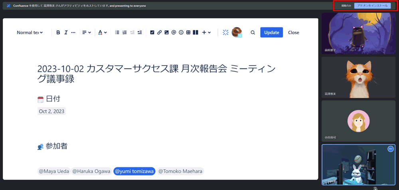399x190 pixels.
Task: Insert an action item checkbox
Action: (x=152, y=33)
